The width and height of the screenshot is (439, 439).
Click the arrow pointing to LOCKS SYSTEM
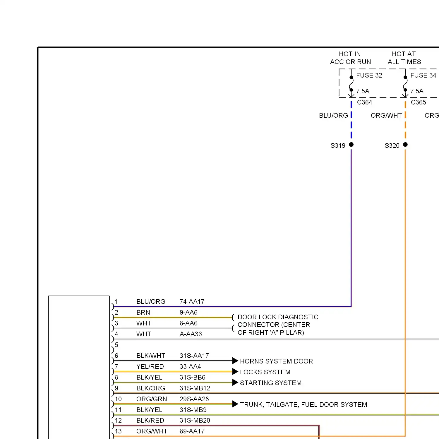pos(235,371)
